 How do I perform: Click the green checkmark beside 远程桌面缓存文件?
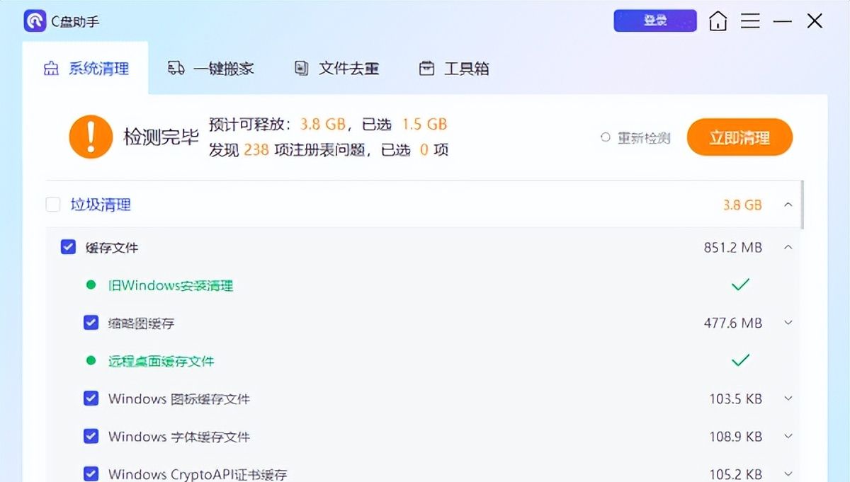click(x=740, y=360)
